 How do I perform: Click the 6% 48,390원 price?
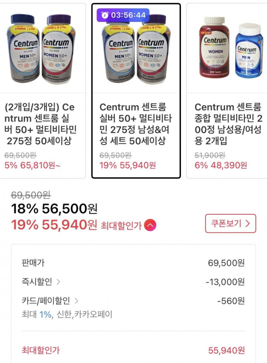point(221,165)
